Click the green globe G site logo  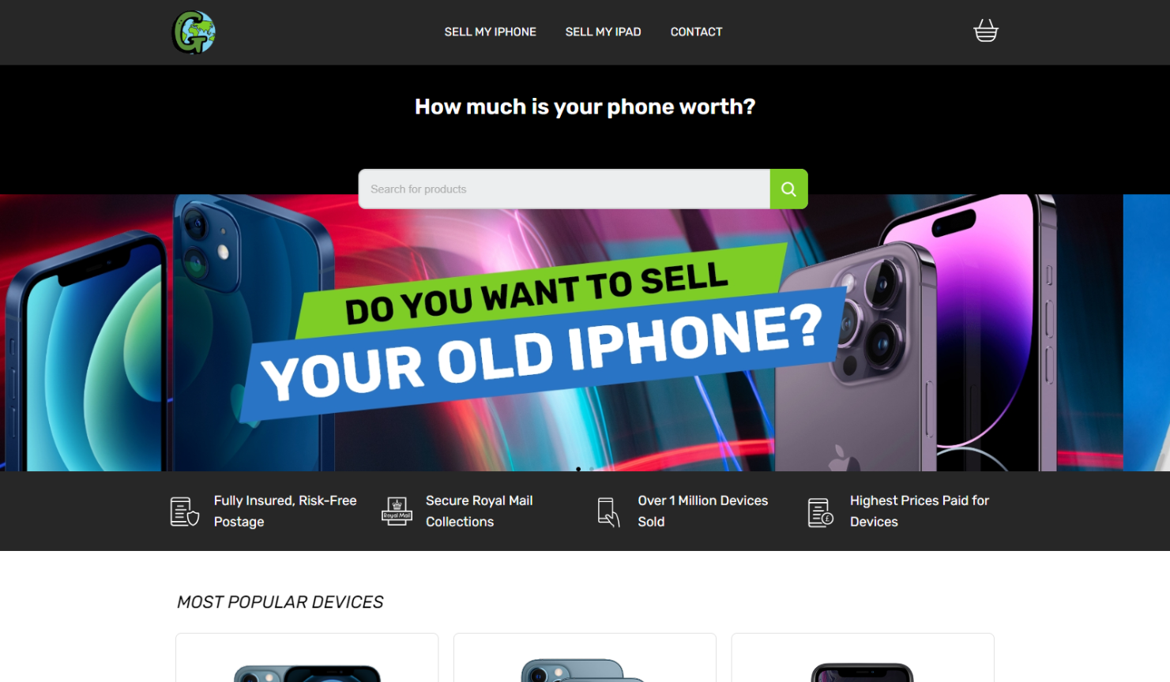click(194, 32)
